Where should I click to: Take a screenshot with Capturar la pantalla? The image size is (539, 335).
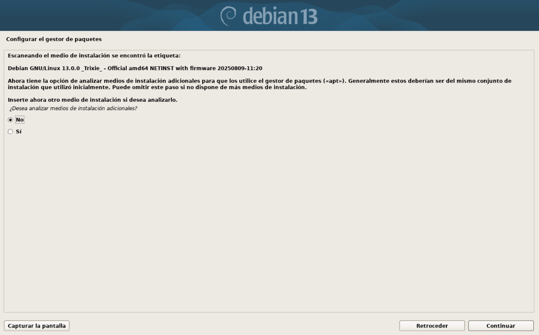(x=37, y=326)
